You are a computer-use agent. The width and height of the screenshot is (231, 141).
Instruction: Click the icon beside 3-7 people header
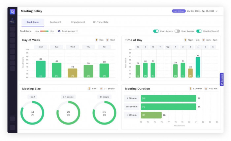tap(101, 89)
